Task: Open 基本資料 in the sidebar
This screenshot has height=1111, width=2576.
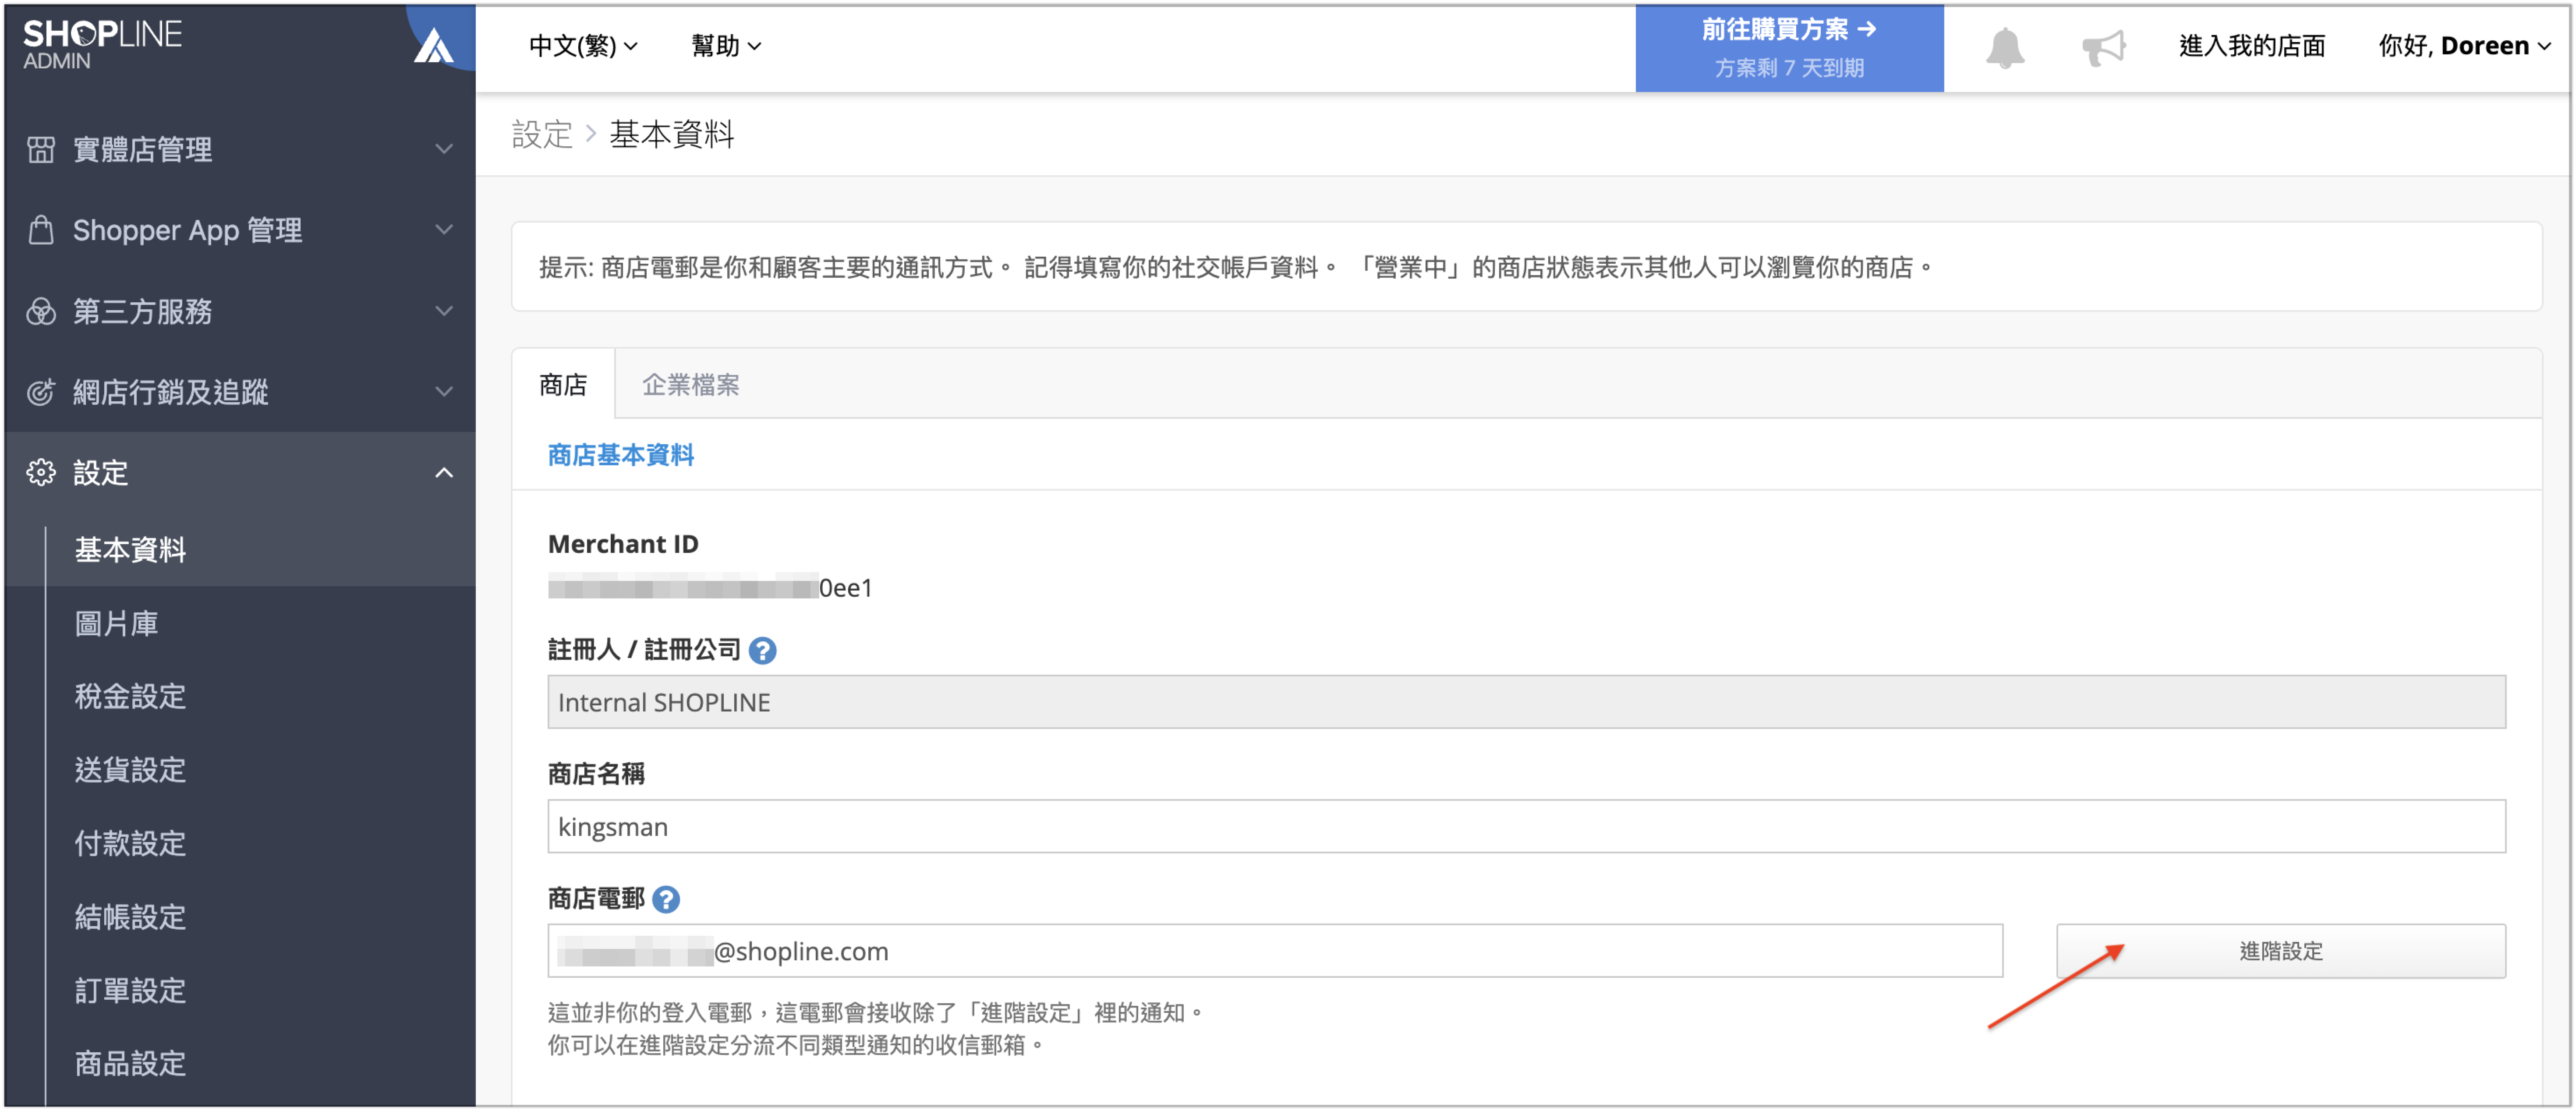Action: point(130,550)
